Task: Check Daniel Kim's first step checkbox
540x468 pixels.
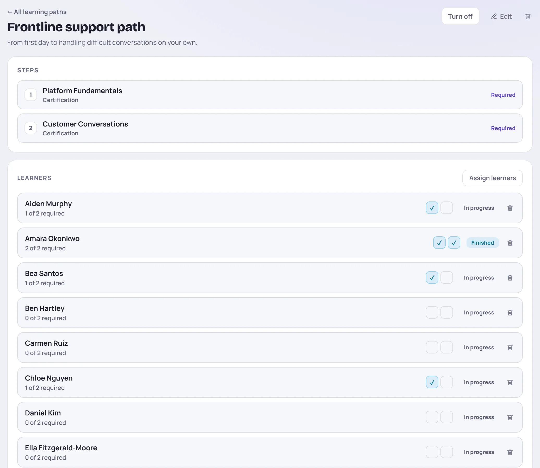Action: tap(432, 417)
